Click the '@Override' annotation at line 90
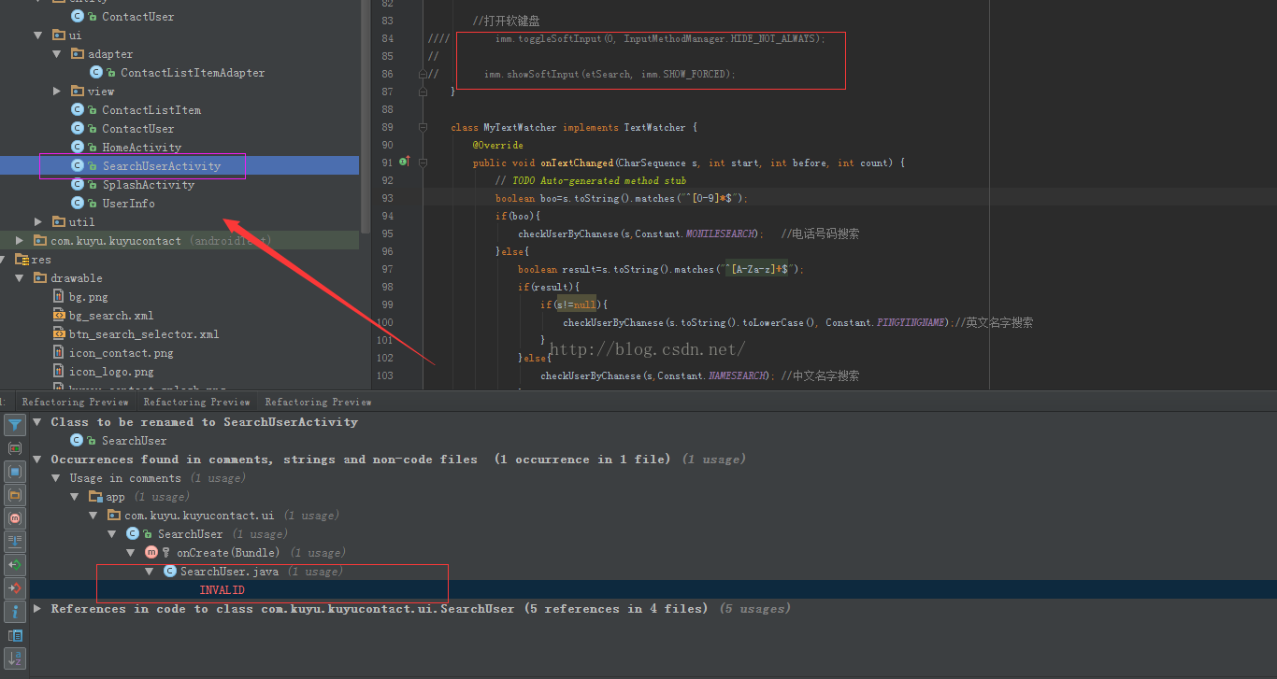Viewport: 1277px width, 679px height. 497,145
